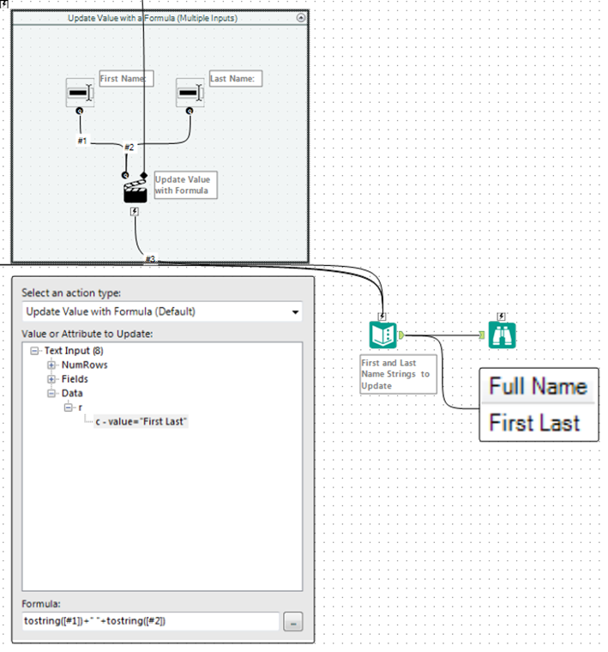
Task: Click the First Name: annotation label
Action: click(126, 78)
